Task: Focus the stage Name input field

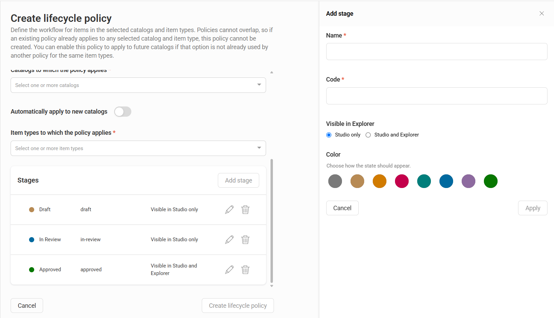Action: tap(437, 52)
